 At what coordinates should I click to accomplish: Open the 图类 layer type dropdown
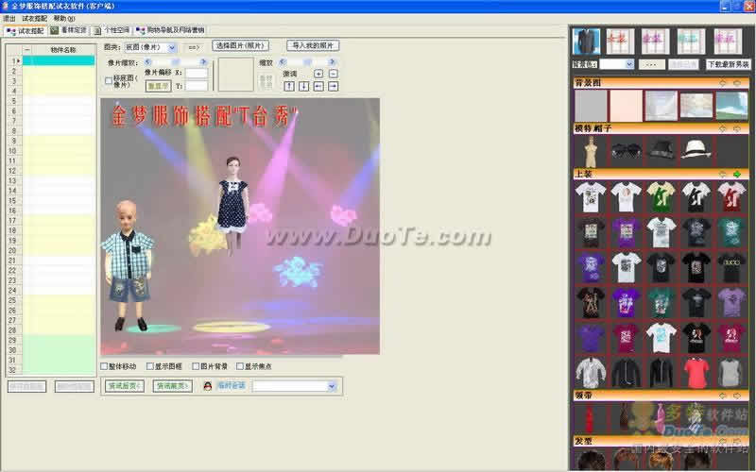point(172,48)
